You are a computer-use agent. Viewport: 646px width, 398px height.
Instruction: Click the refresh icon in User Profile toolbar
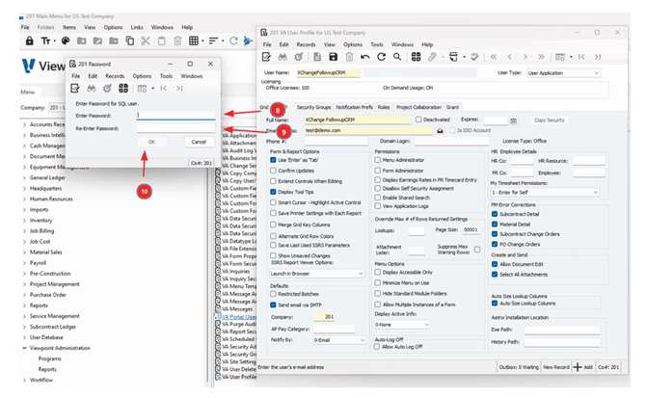coord(382,57)
